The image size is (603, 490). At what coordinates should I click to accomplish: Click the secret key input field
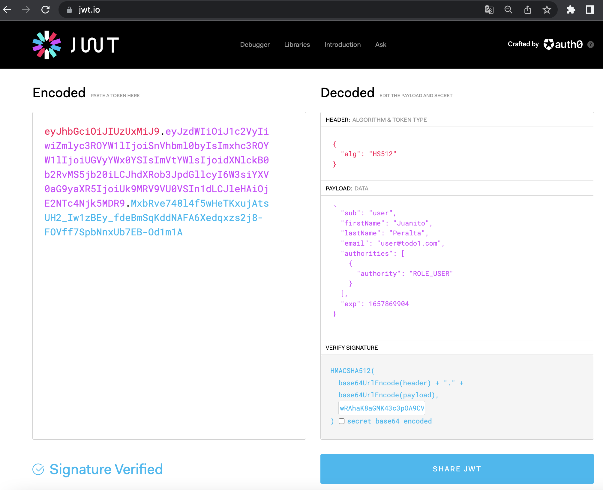tap(381, 408)
